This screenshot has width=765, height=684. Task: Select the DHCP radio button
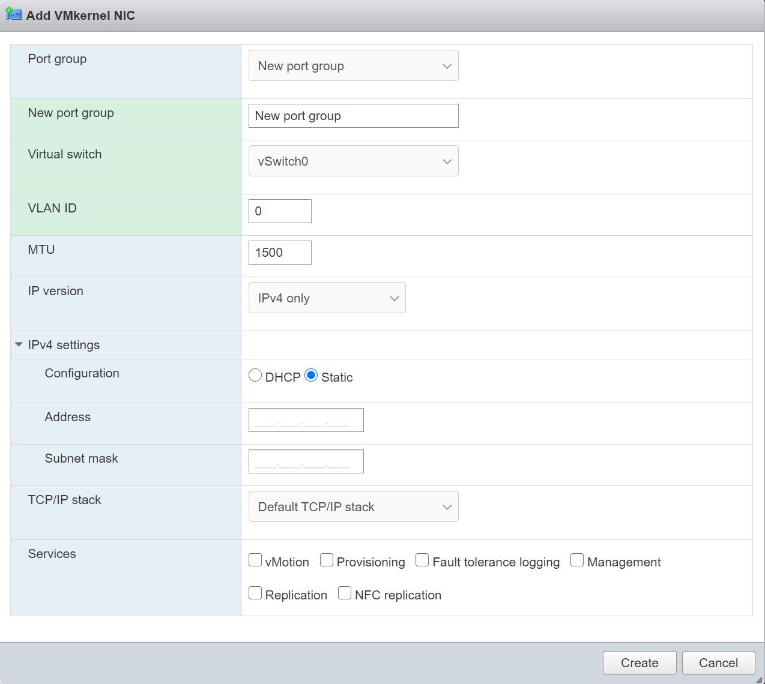(x=255, y=376)
